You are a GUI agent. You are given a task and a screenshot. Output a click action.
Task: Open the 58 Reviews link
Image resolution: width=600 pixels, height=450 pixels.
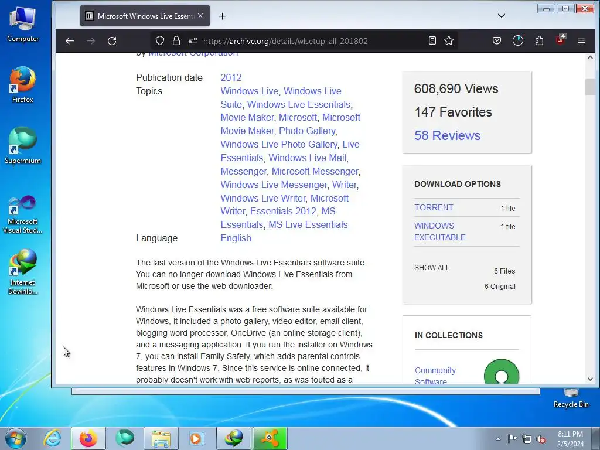[x=447, y=135]
